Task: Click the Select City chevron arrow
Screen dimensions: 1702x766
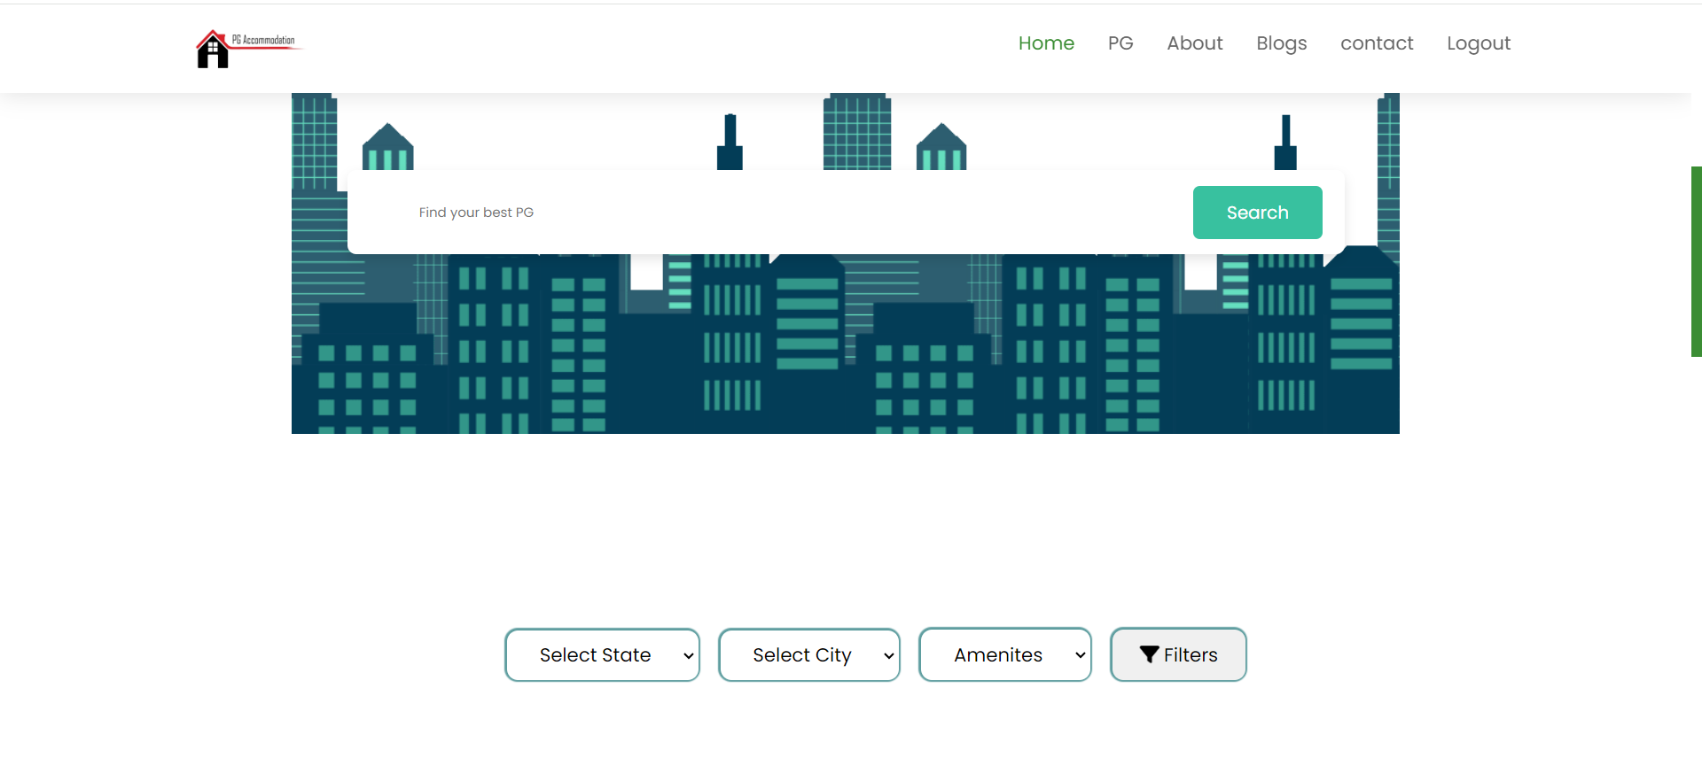Action: pyautogui.click(x=888, y=656)
